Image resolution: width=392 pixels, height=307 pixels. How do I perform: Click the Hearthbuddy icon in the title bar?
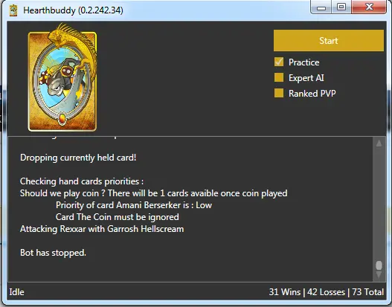pyautogui.click(x=13, y=10)
